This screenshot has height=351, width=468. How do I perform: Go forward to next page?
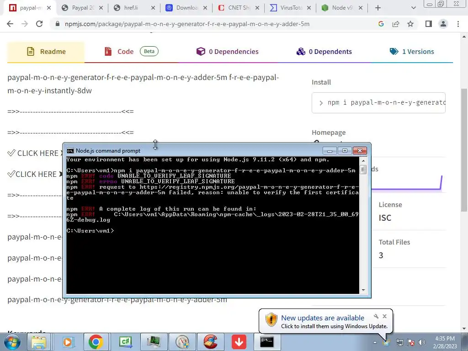point(25,24)
